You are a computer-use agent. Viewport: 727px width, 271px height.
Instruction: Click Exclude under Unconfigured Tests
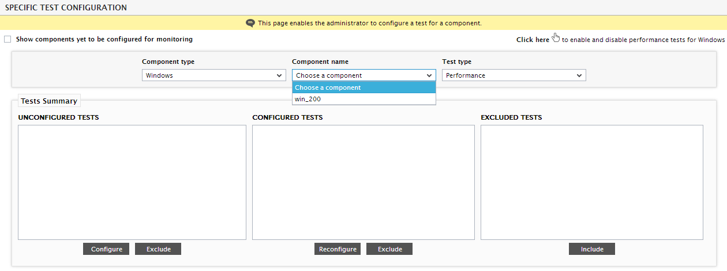point(158,249)
